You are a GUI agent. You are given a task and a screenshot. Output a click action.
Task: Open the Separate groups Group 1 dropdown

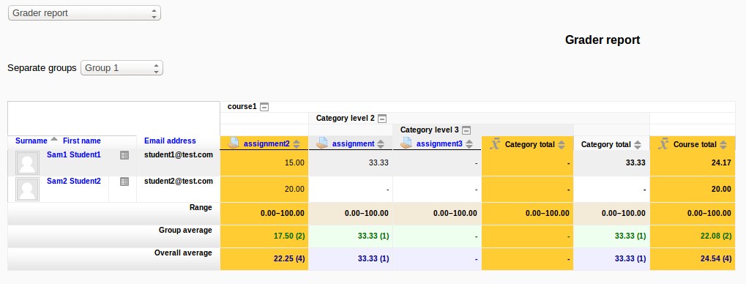coord(122,68)
